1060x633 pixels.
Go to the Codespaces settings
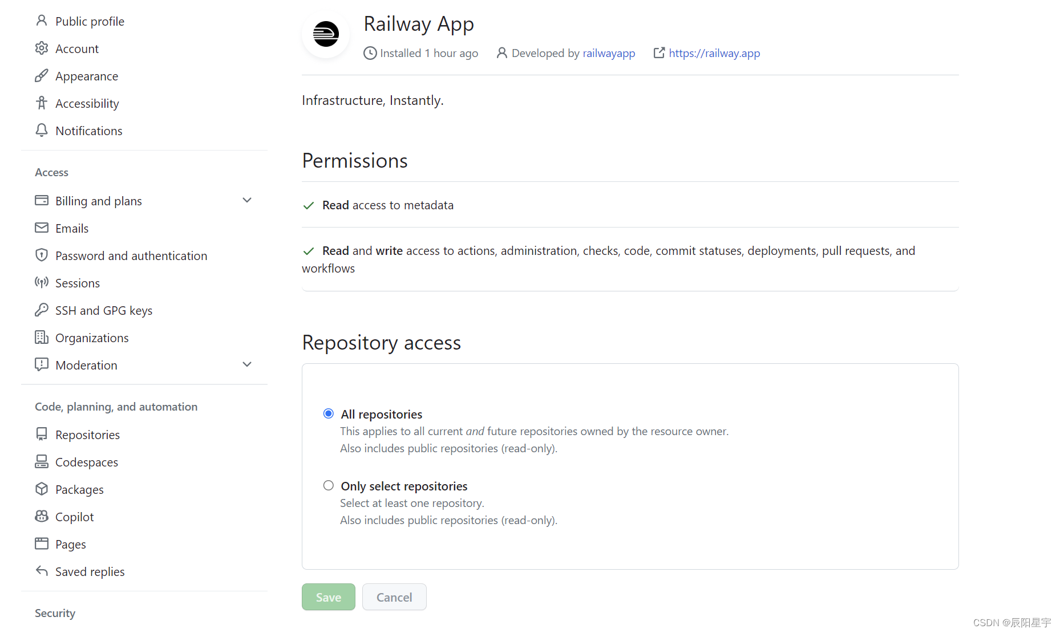pos(87,462)
